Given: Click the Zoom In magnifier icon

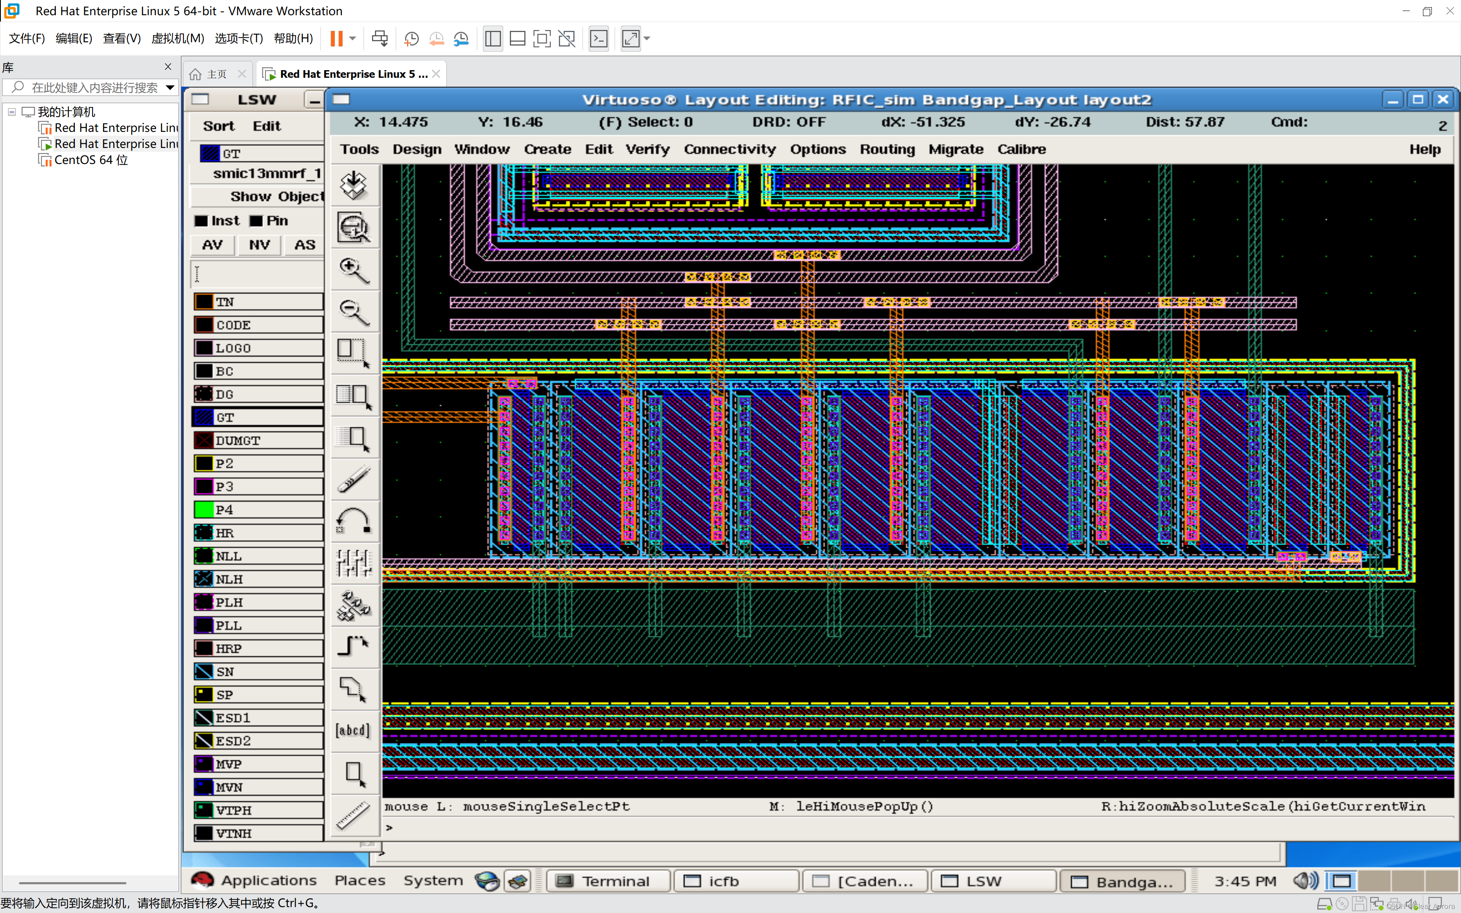Looking at the screenshot, I should [354, 270].
